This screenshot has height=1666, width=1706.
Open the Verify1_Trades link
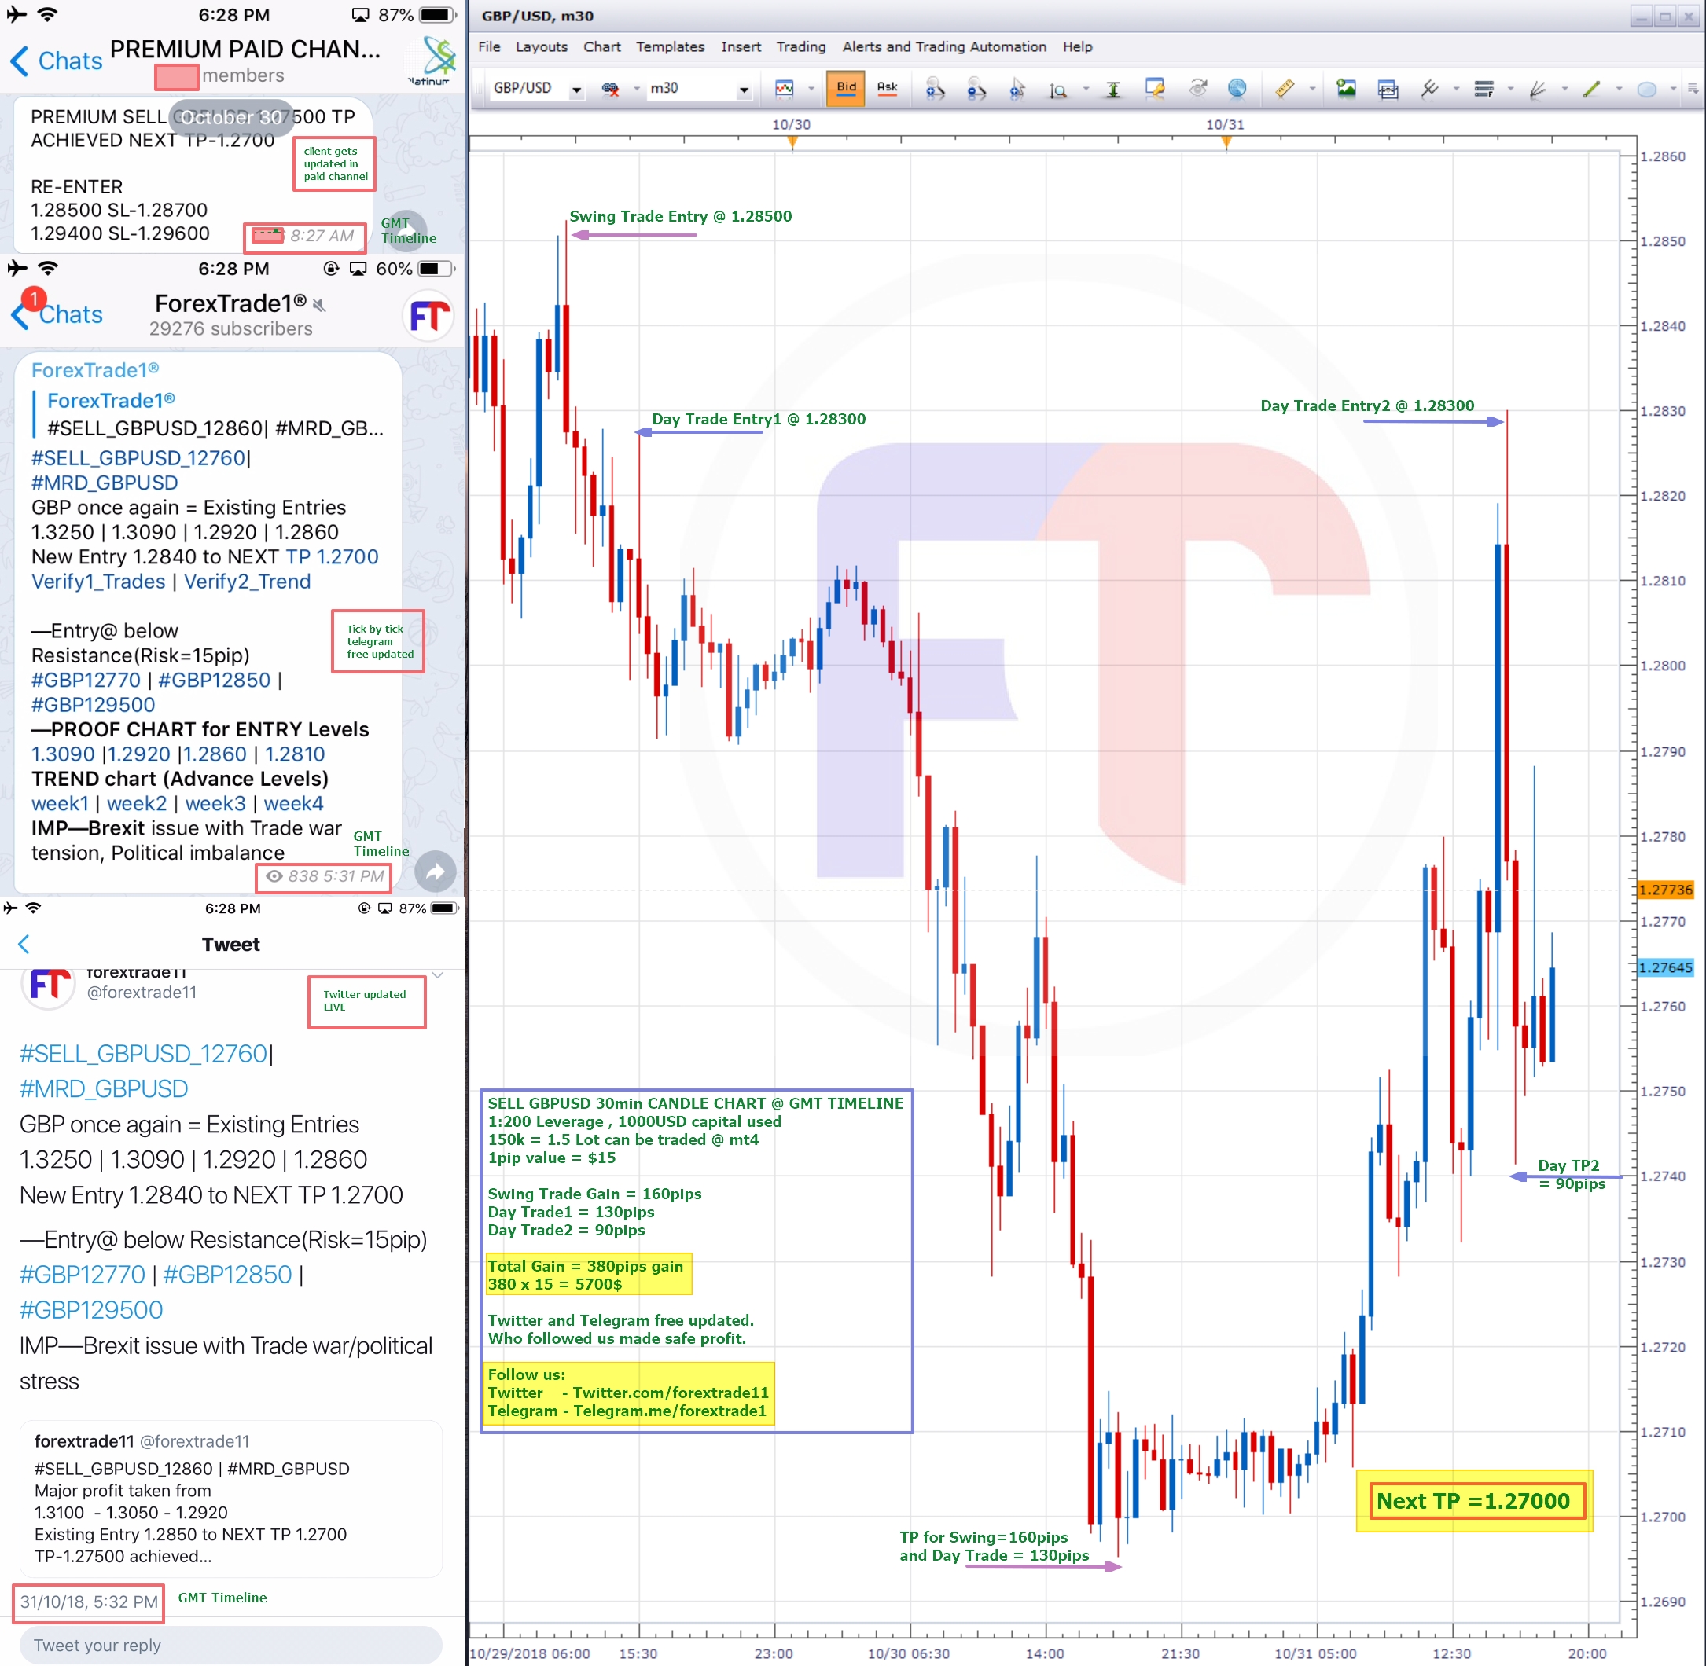(98, 582)
